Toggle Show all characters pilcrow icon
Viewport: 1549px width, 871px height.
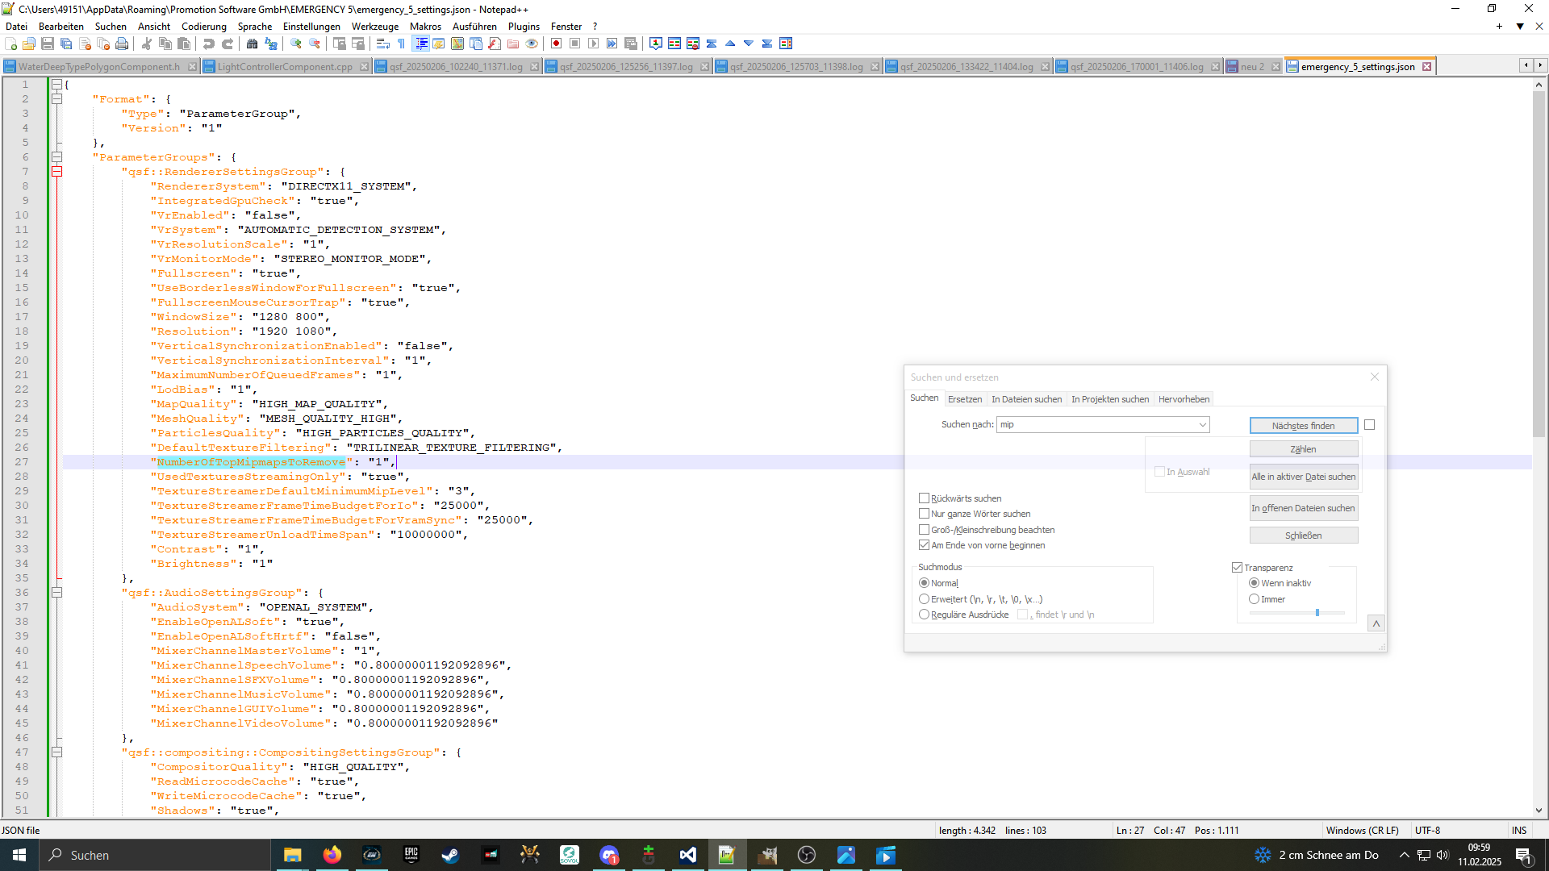(x=401, y=44)
